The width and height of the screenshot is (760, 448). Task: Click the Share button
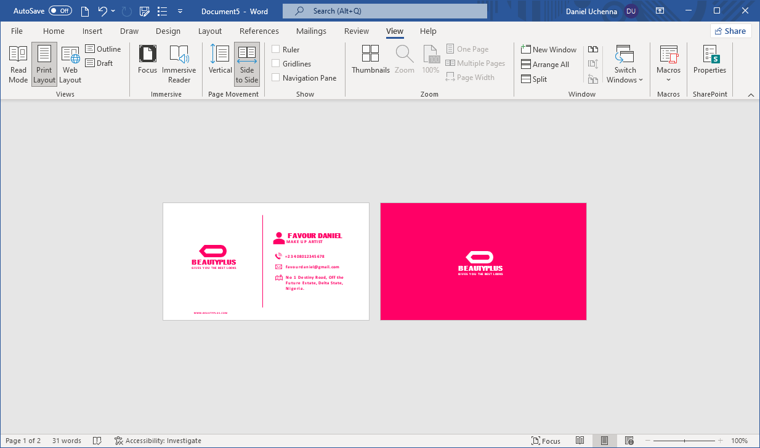point(730,31)
